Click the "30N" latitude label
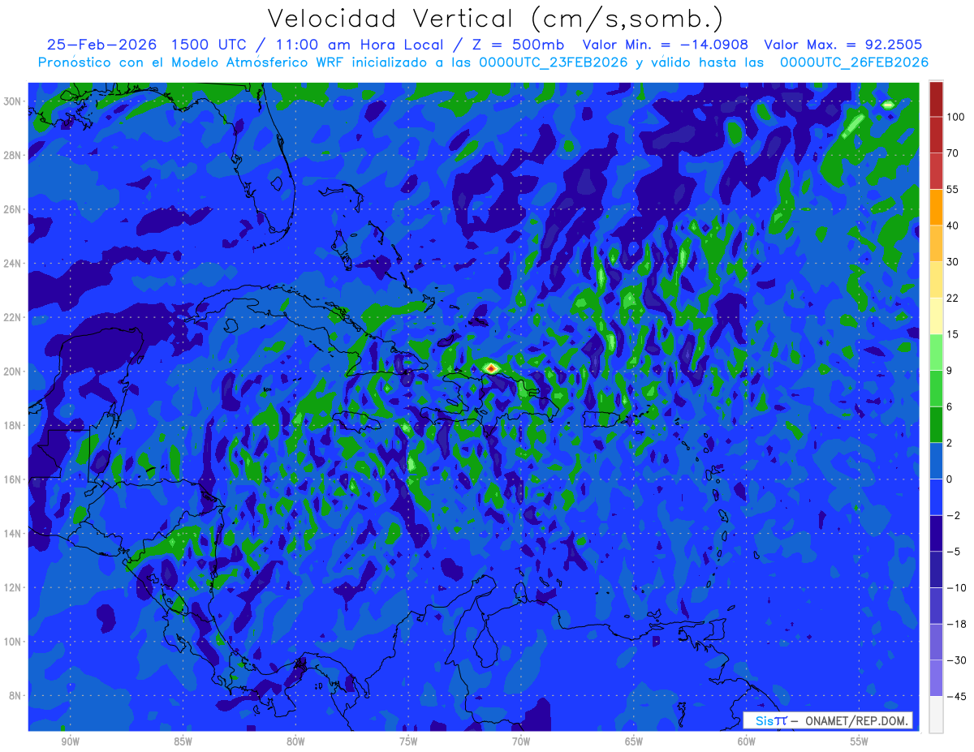Viewport: 974px width, 752px height. [x=14, y=101]
